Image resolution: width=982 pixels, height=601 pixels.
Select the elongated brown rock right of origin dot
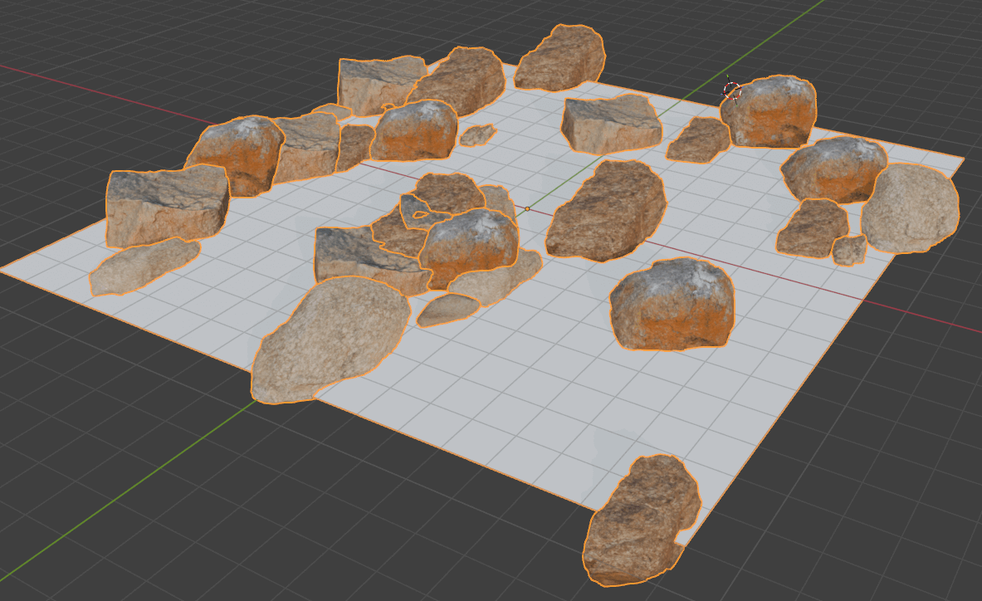pyautogui.click(x=606, y=210)
